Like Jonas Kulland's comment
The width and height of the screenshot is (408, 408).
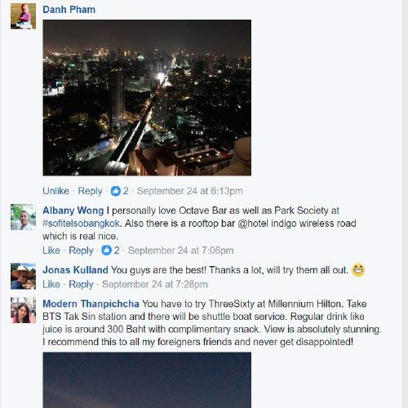coord(51,284)
